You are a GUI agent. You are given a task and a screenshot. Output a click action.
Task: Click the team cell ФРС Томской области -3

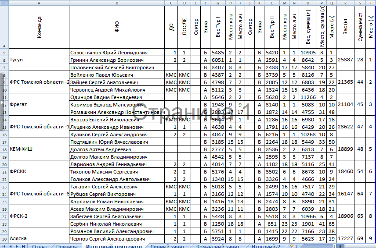[x=39, y=194]
